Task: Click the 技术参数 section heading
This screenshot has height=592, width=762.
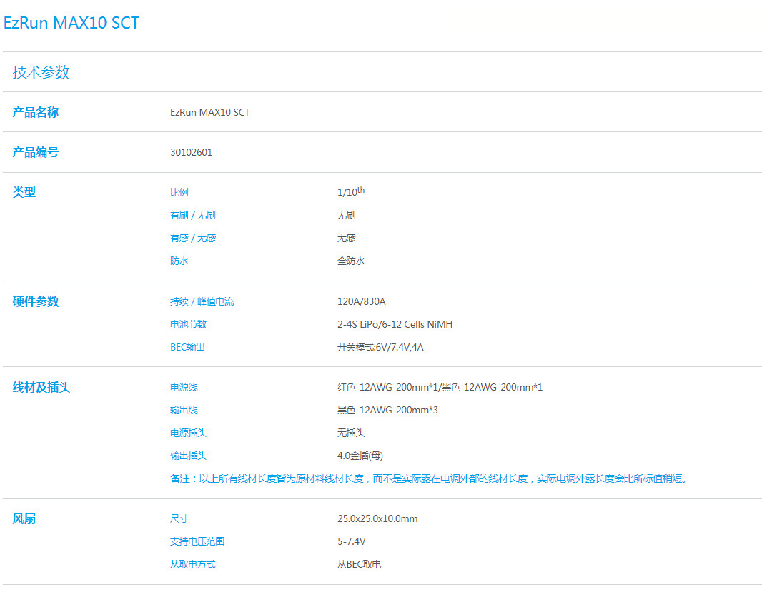Action: 41,72
